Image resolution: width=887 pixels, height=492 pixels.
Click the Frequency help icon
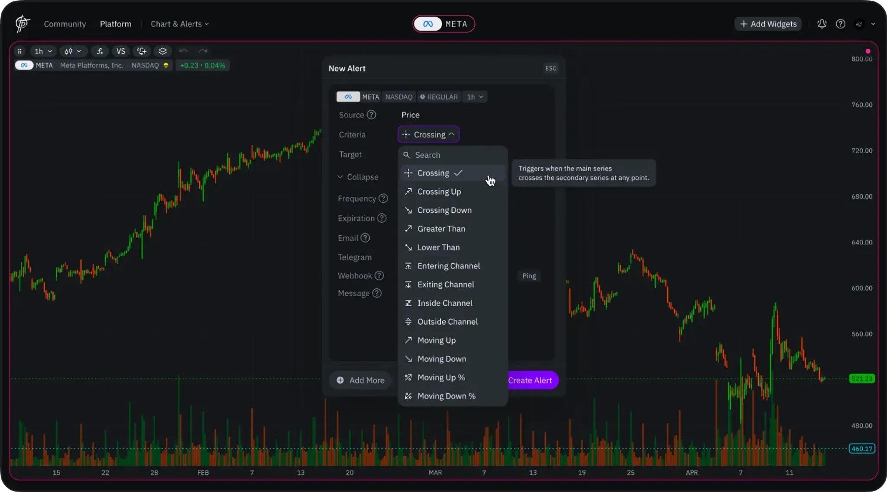(x=383, y=198)
